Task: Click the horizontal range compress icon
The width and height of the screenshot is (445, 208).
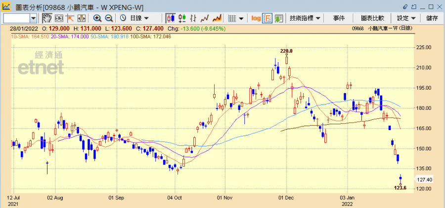Action: pos(81,18)
